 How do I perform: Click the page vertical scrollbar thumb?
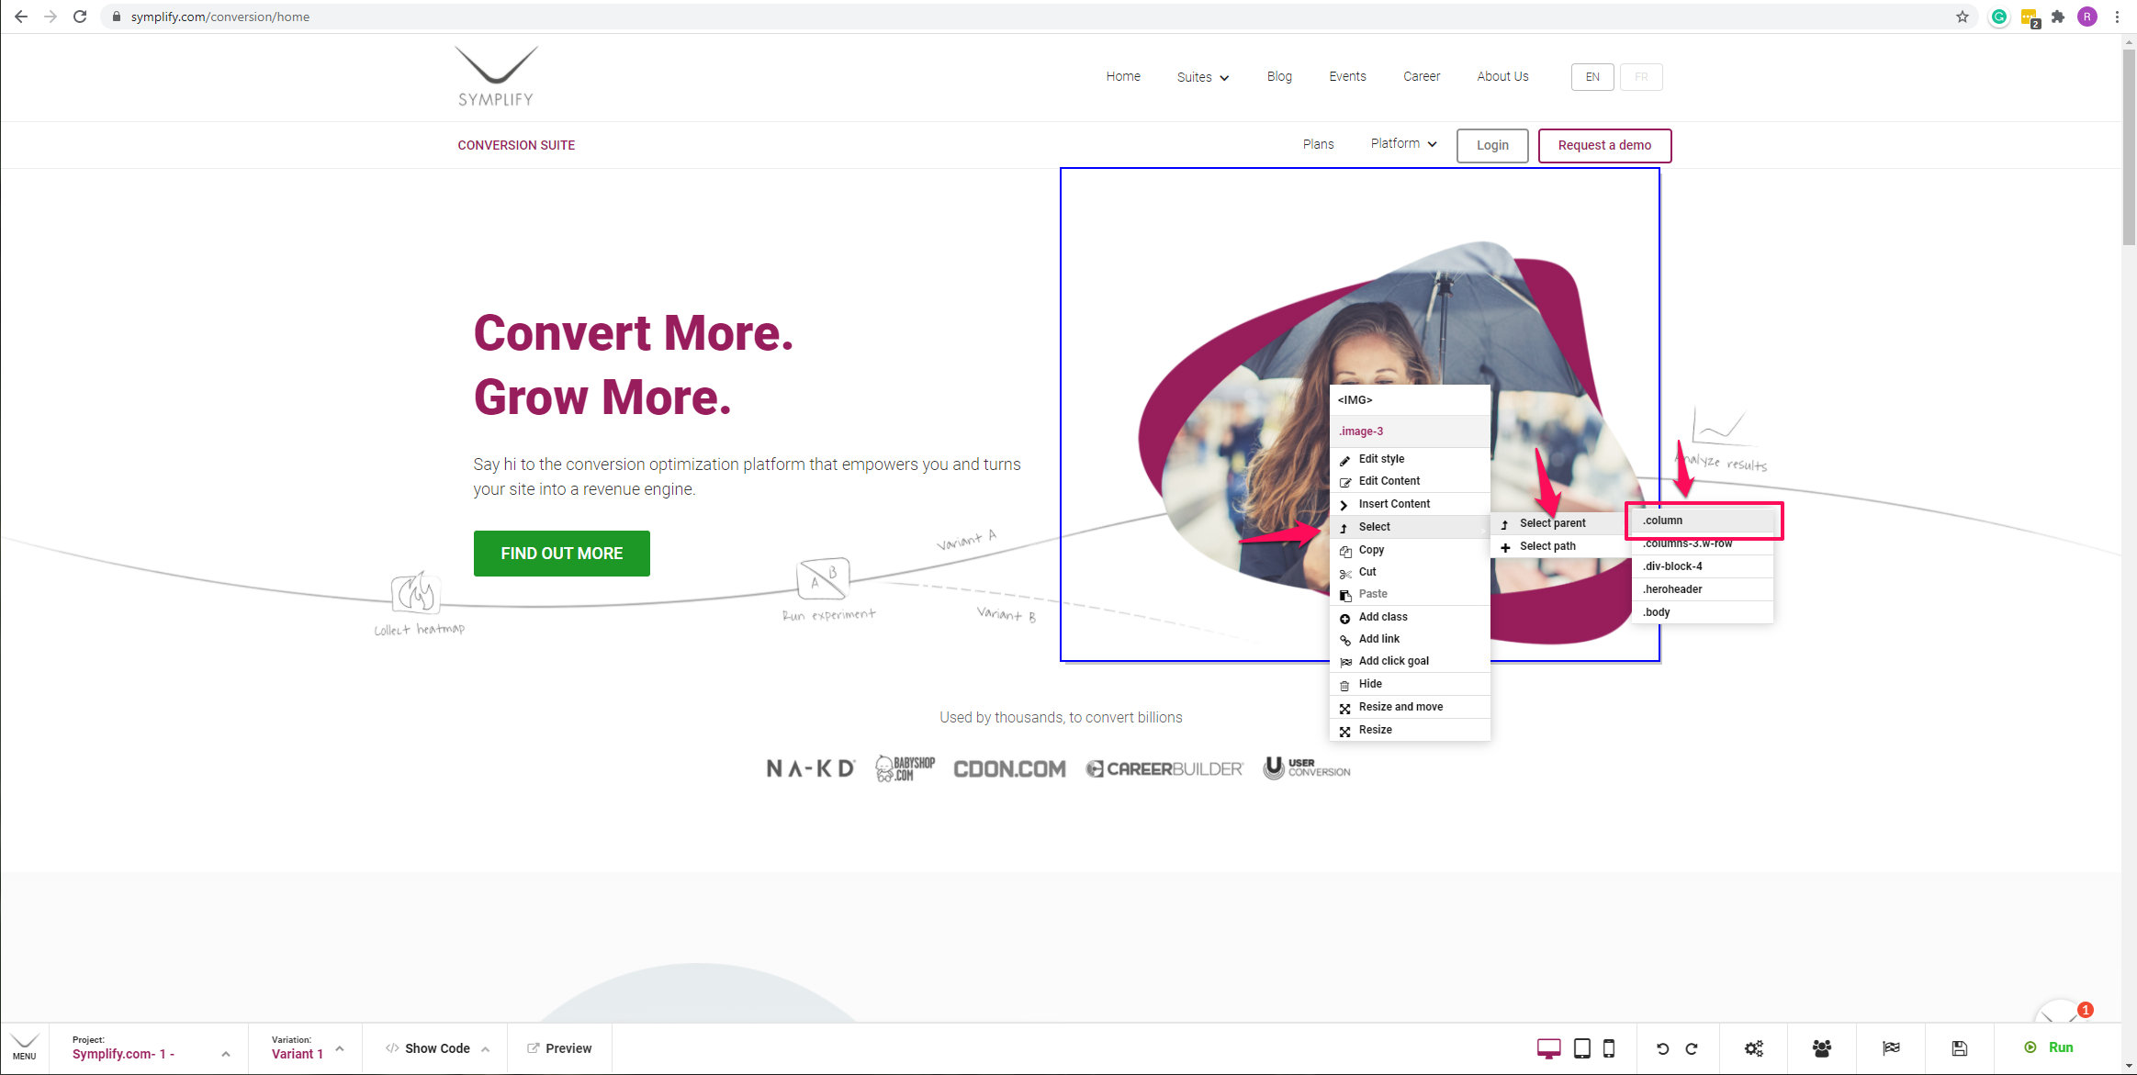(2129, 147)
